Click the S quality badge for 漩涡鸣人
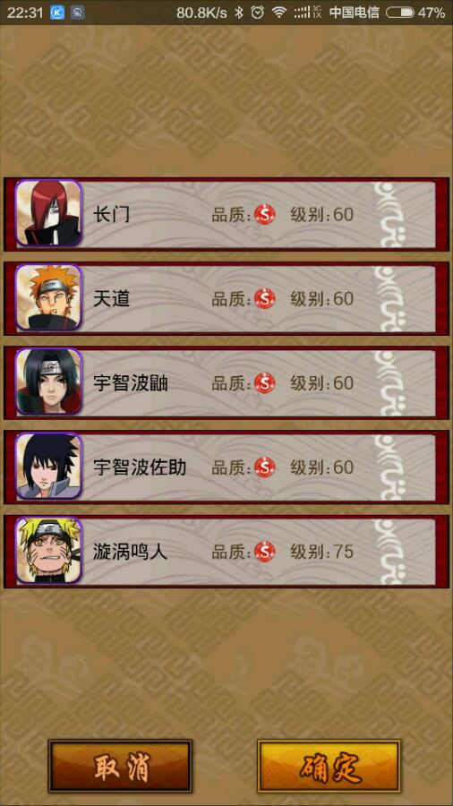Viewport: 453px width, 806px height. tap(265, 552)
